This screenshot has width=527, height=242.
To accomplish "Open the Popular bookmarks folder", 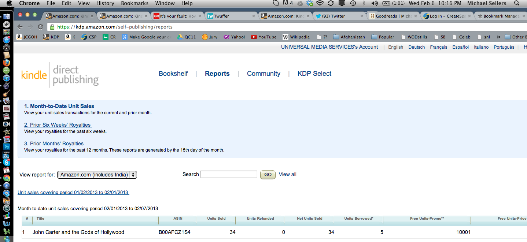I will (x=383, y=37).
